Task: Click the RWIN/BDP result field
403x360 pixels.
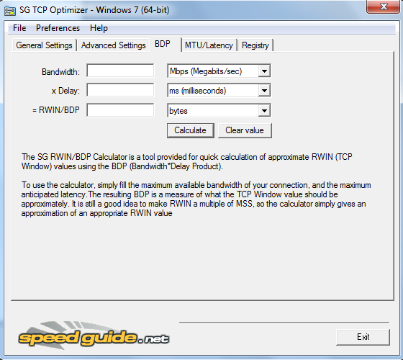Action: (x=120, y=110)
